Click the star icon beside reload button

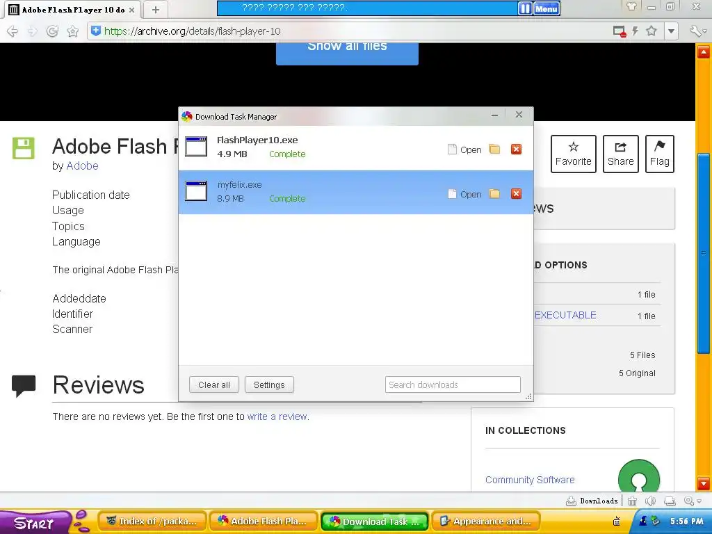(x=72, y=31)
